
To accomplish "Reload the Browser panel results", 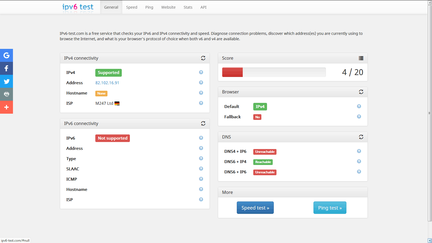I will point(361,92).
